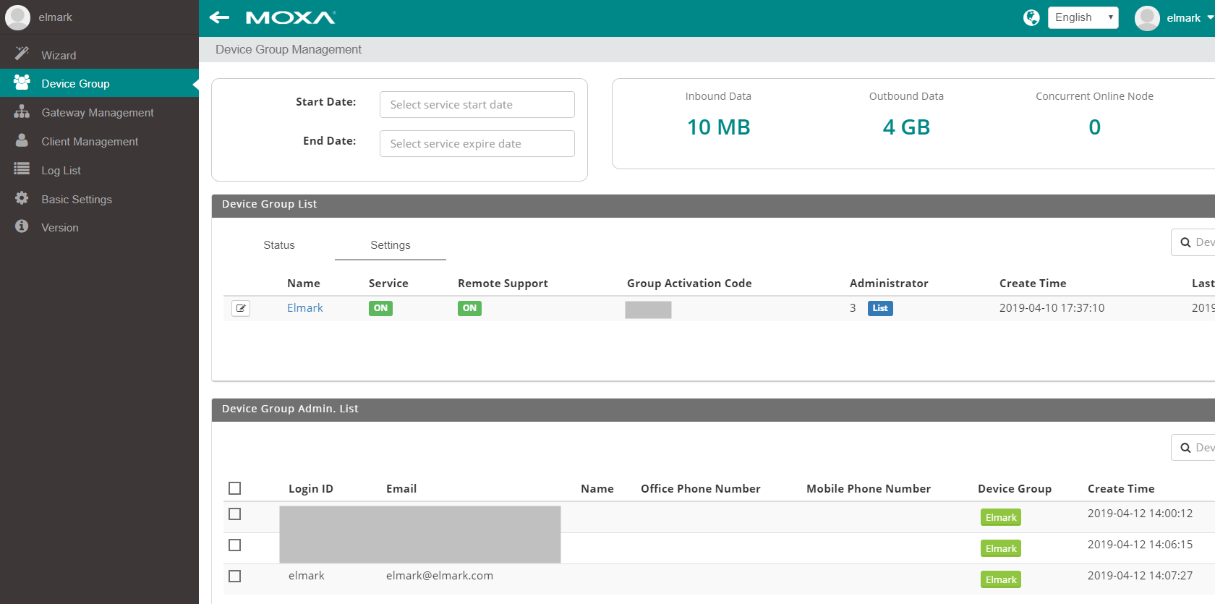Click the sidebar elmark profile avatar
Screen dimensions: 1215x604
[x=17, y=17]
